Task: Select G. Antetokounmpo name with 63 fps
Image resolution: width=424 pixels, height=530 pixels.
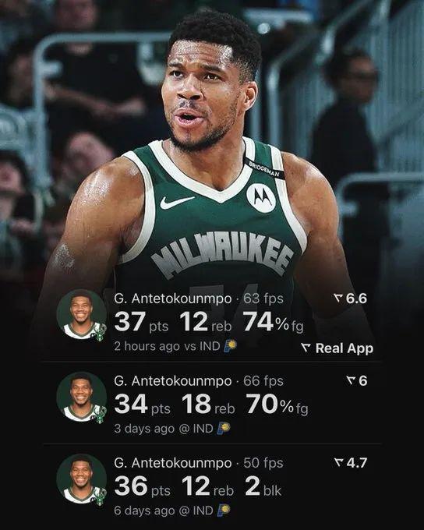Action: point(173,299)
